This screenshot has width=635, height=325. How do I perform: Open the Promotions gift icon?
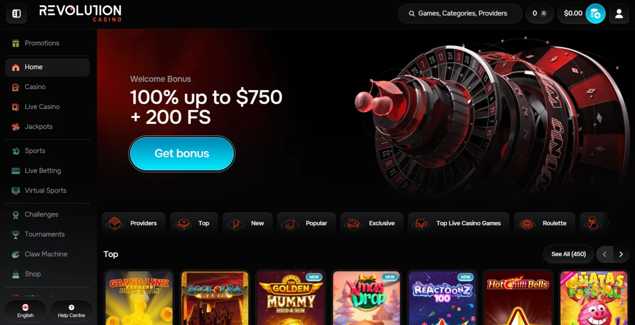coord(15,43)
